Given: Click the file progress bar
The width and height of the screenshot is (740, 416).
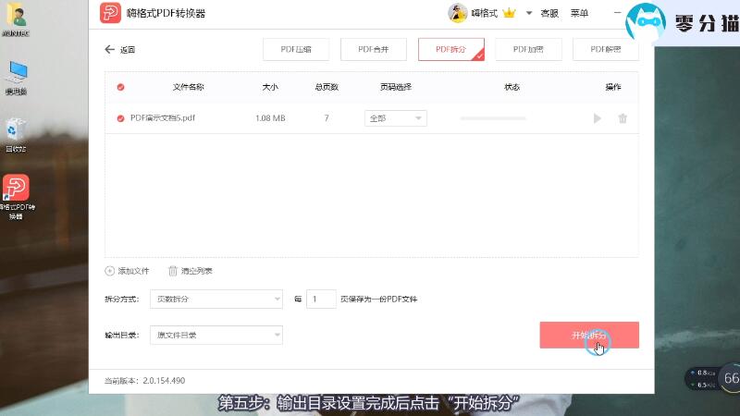Looking at the screenshot, I should click(x=493, y=118).
